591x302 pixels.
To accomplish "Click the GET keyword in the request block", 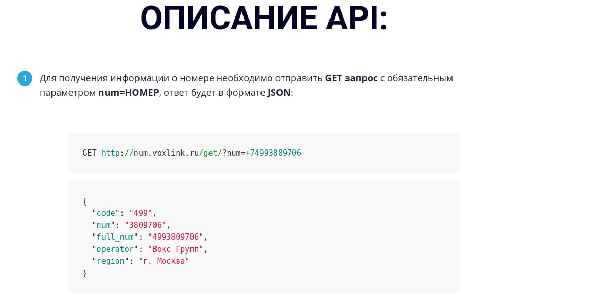I will point(90,153).
